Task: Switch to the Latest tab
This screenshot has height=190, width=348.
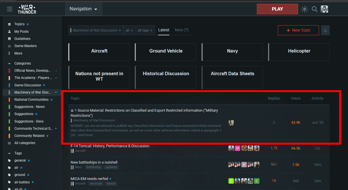Action: (x=164, y=30)
